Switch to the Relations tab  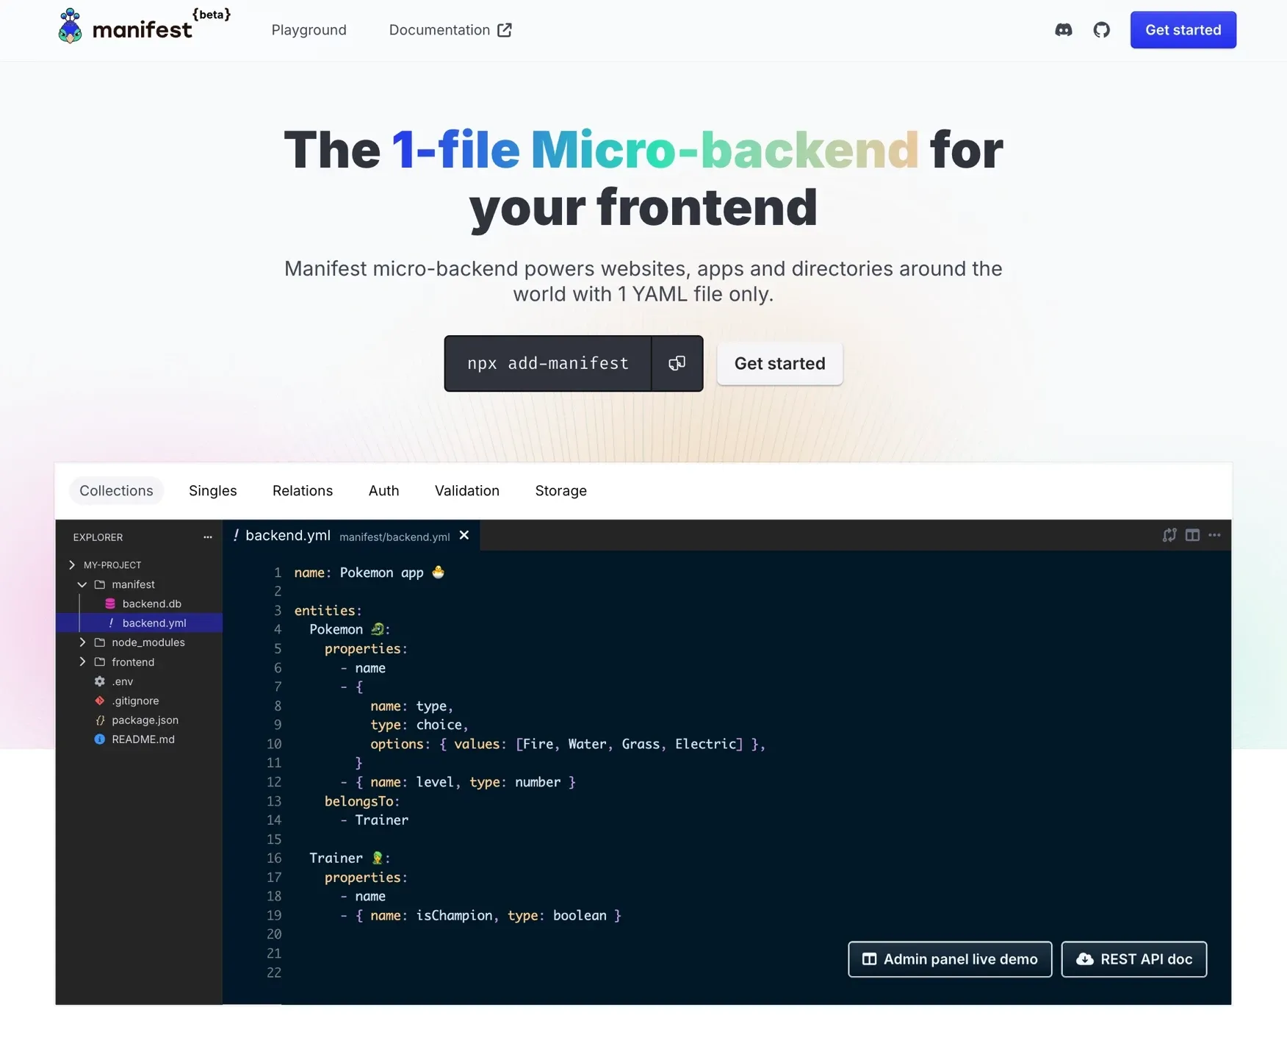[303, 490]
